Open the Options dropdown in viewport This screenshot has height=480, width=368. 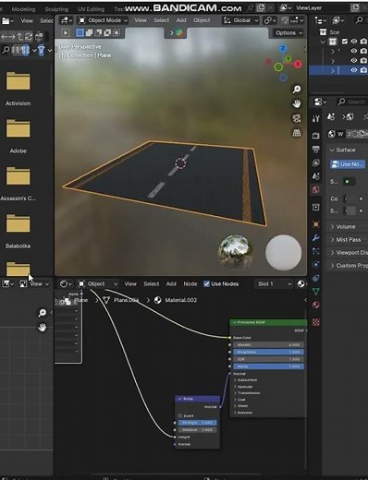click(288, 32)
